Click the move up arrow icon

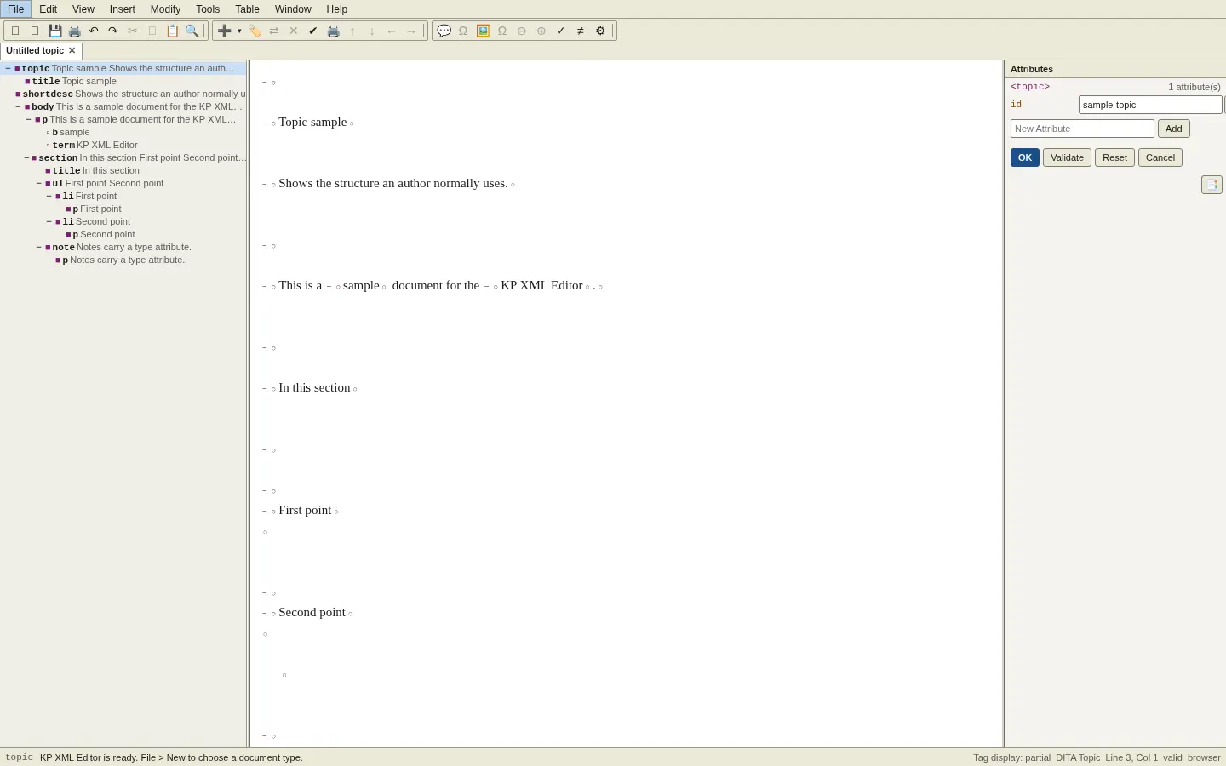pyautogui.click(x=352, y=31)
